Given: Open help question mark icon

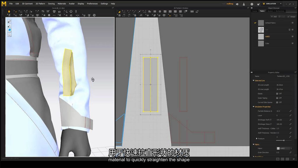Looking at the screenshot, I should (252, 4).
